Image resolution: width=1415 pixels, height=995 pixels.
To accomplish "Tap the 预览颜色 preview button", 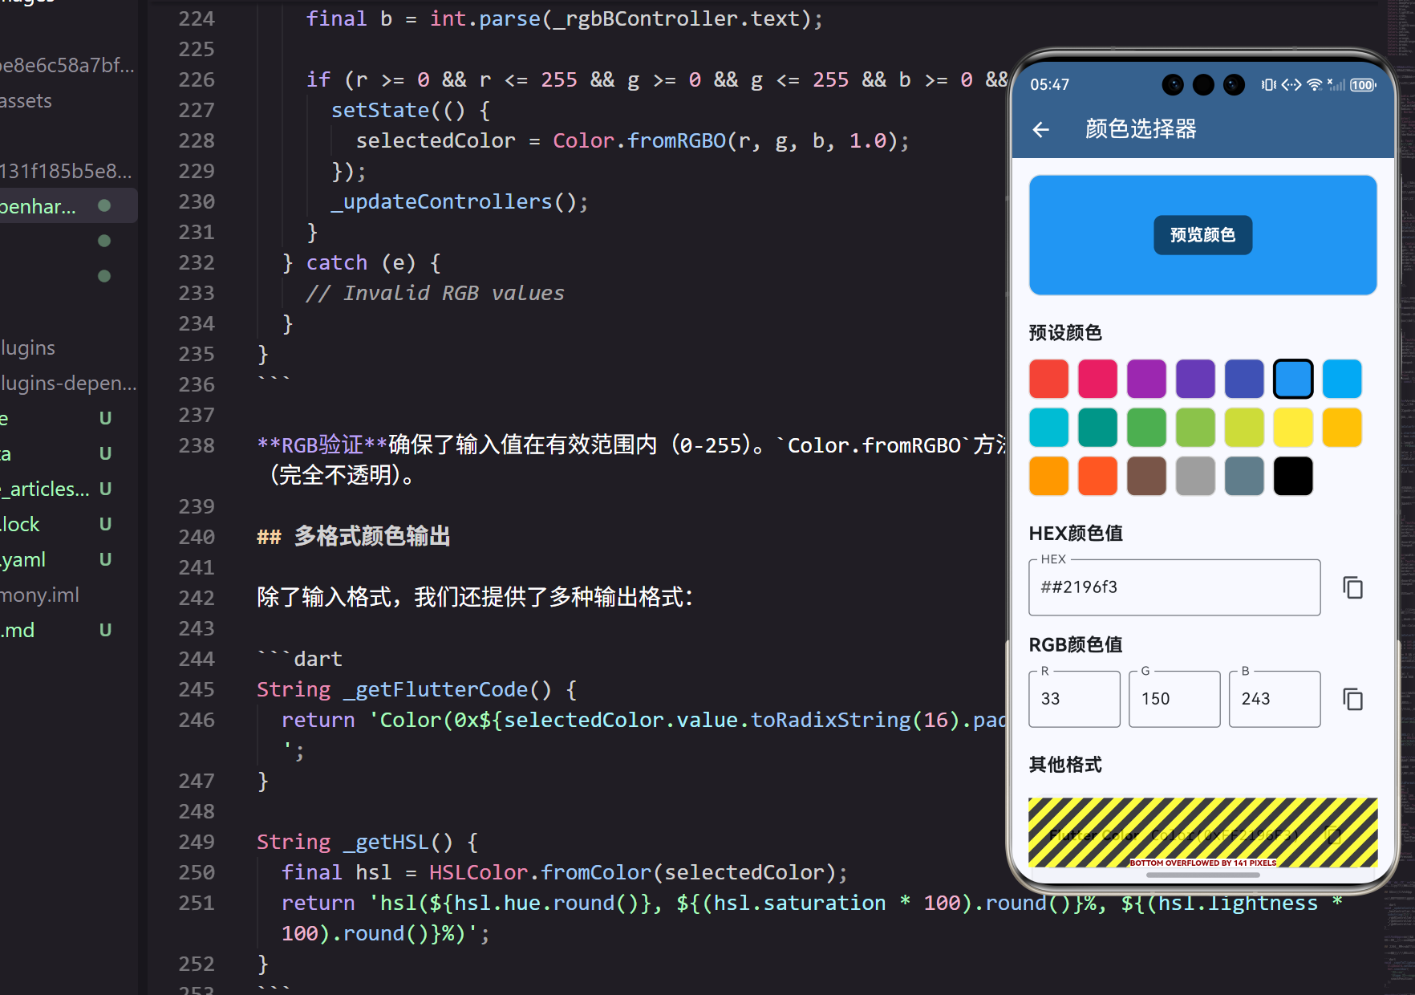I will [1202, 234].
